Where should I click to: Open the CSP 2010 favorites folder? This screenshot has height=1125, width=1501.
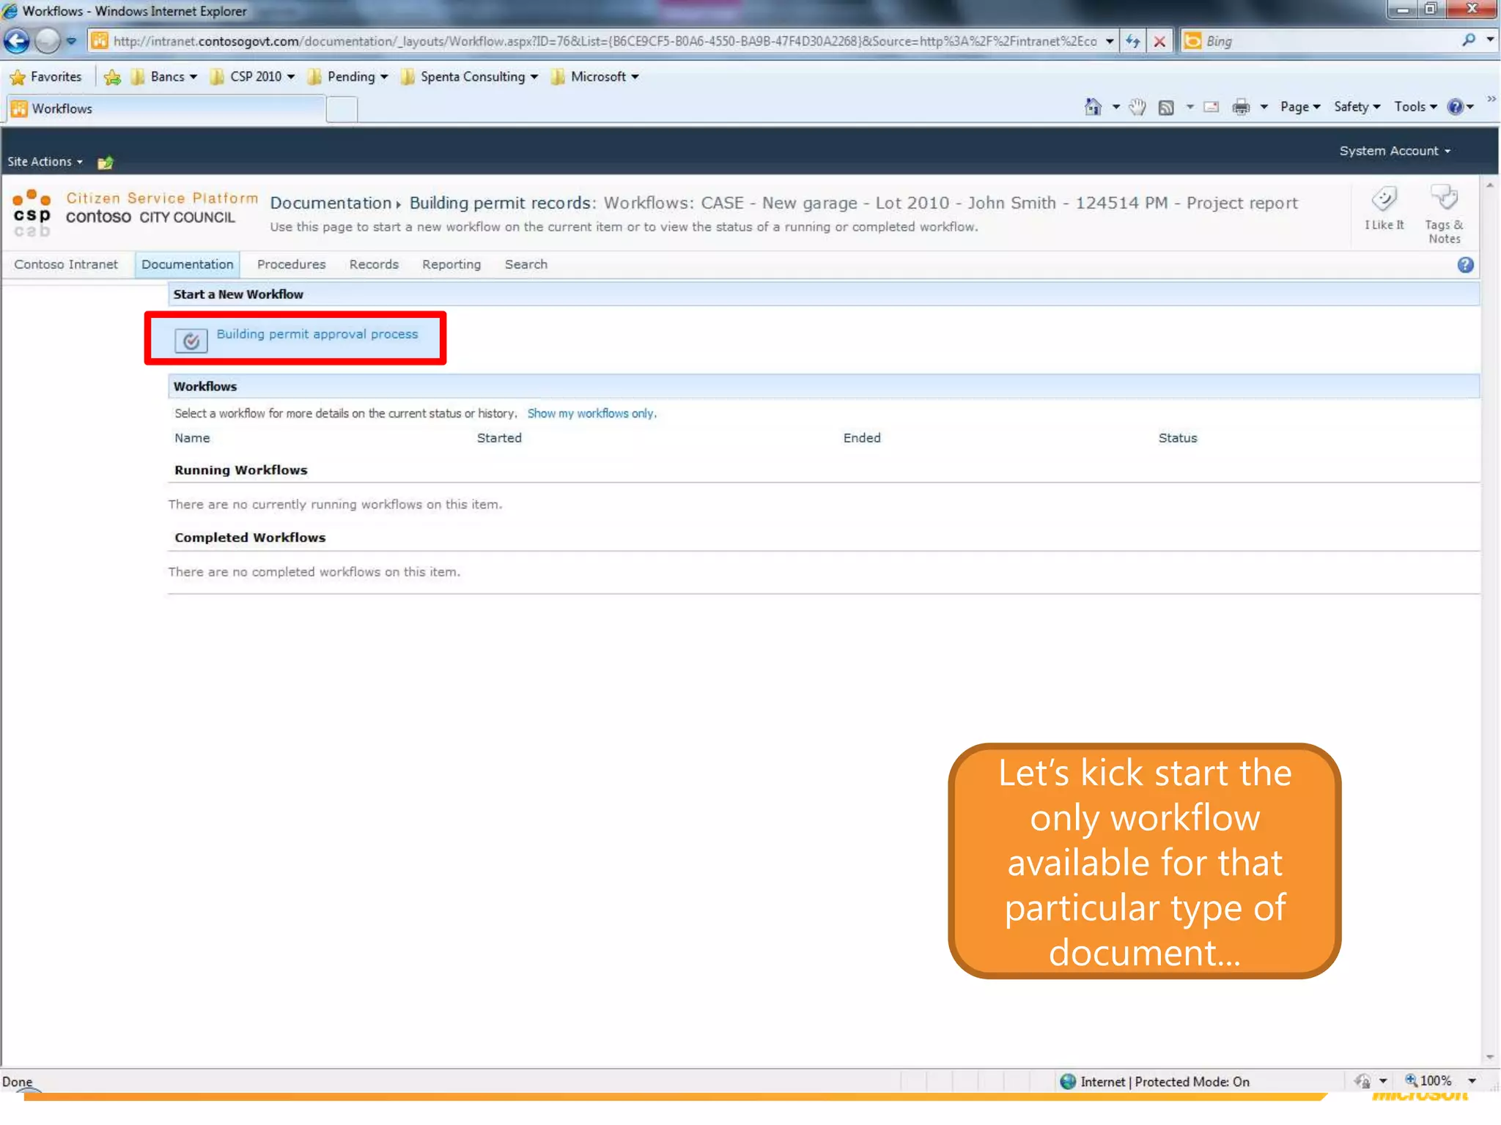[x=252, y=77]
